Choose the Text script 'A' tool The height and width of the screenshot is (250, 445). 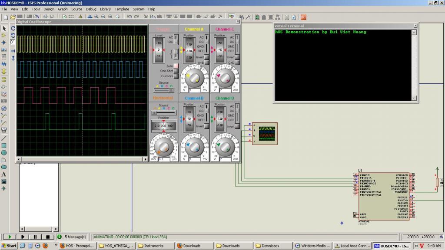[4, 174]
